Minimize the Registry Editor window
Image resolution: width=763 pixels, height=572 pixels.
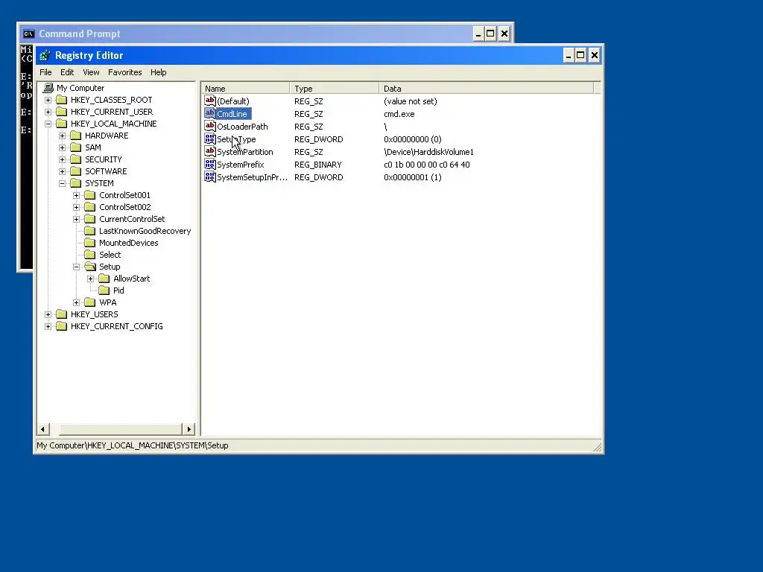point(568,55)
